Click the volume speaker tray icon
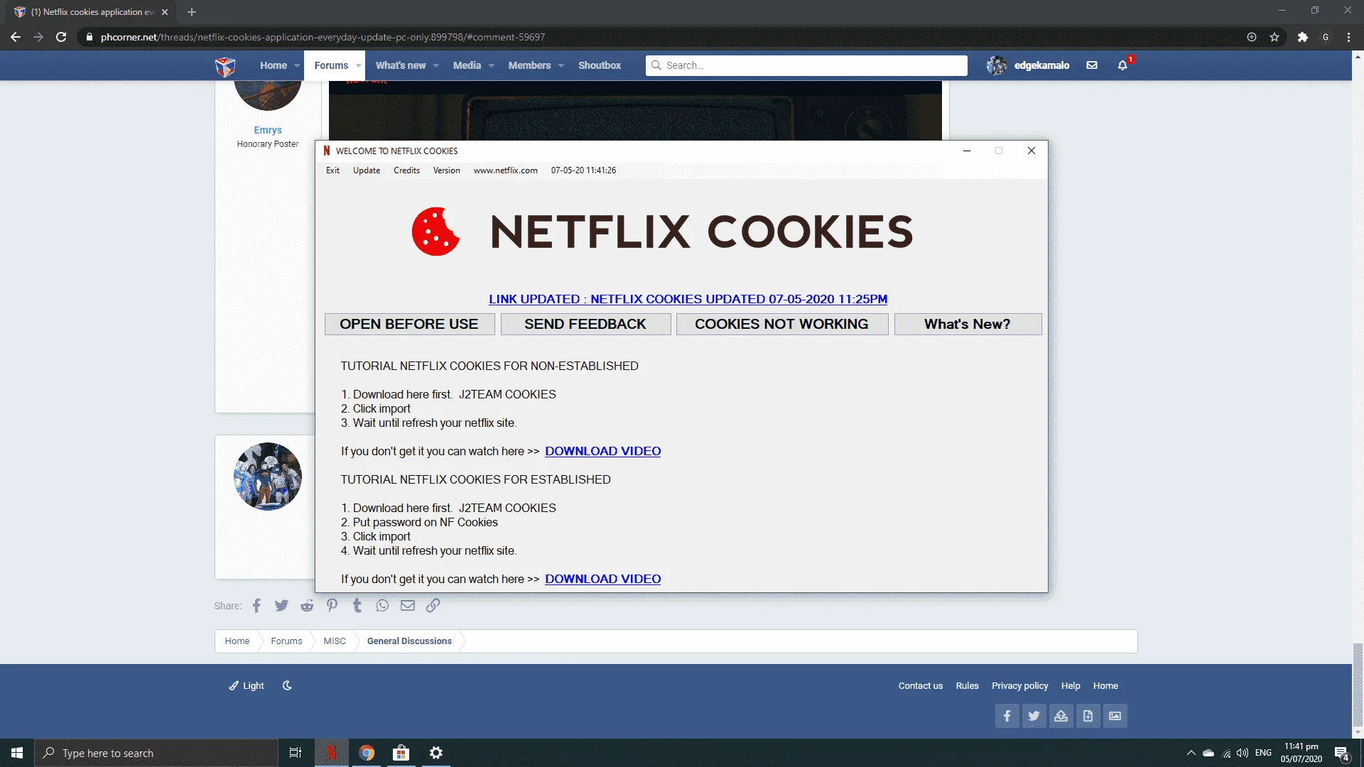 1243,753
